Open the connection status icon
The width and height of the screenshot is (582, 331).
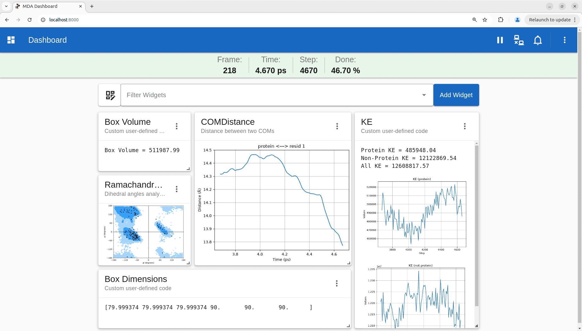coord(519,40)
